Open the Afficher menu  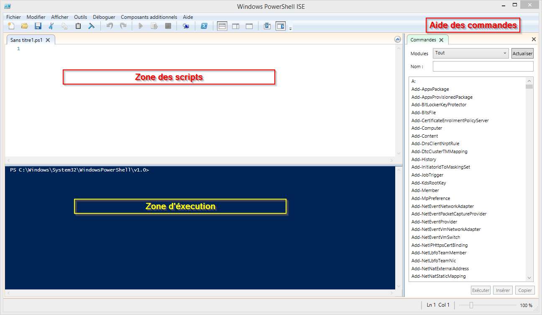pos(60,17)
